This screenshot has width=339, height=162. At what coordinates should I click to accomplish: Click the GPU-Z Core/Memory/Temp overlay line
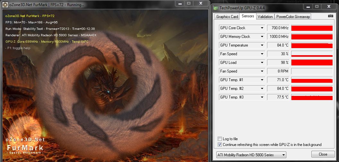click(x=47, y=41)
